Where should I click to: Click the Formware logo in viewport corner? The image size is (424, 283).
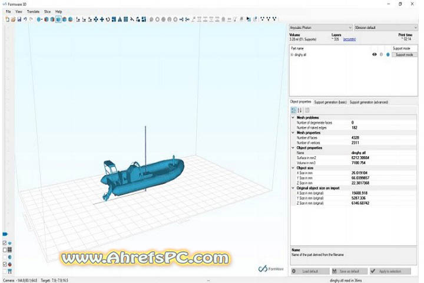click(x=271, y=269)
